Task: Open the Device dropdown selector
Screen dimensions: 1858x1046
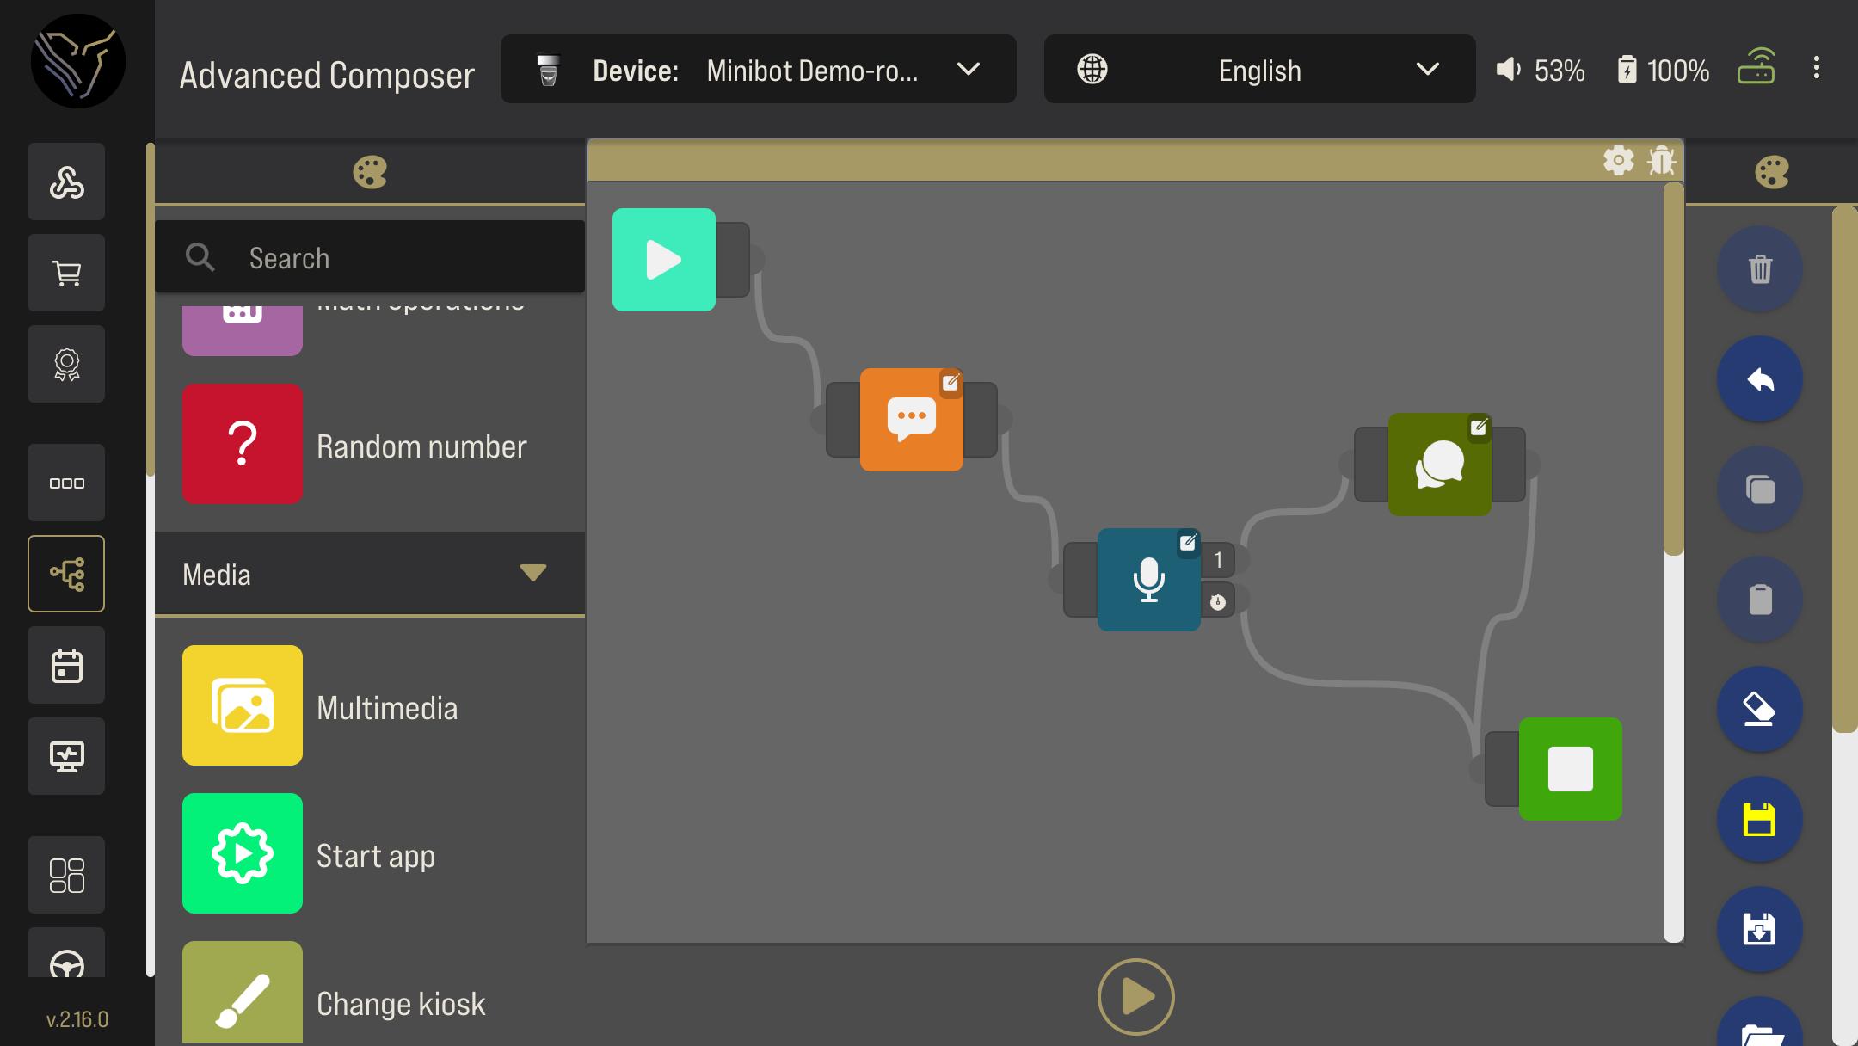Action: [x=758, y=69]
